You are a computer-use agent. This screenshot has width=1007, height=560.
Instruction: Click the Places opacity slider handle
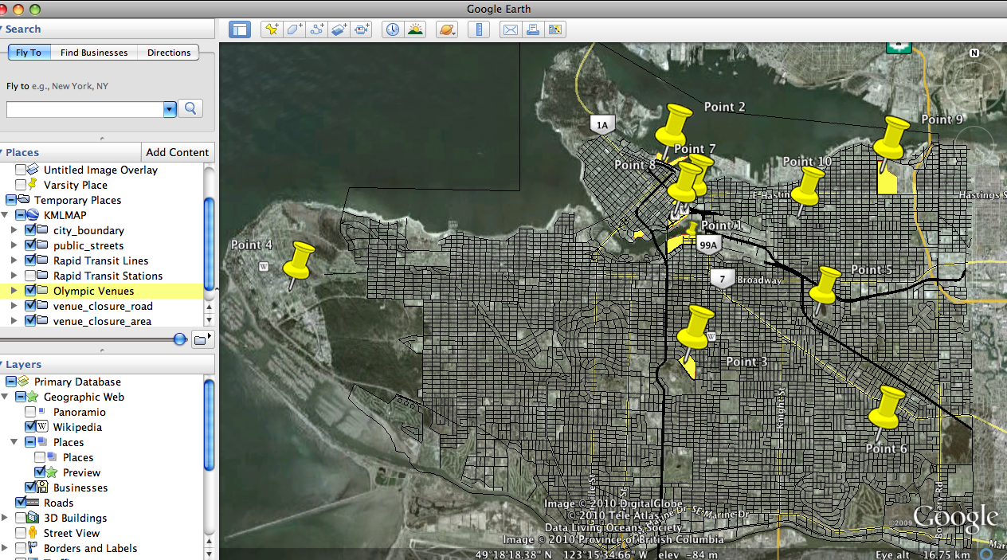click(180, 339)
